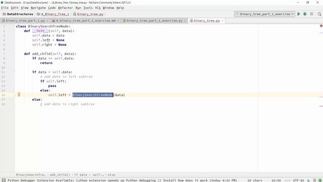This screenshot has height=182, width=323.
Task: Open the File menu
Action: click(x=5, y=8)
